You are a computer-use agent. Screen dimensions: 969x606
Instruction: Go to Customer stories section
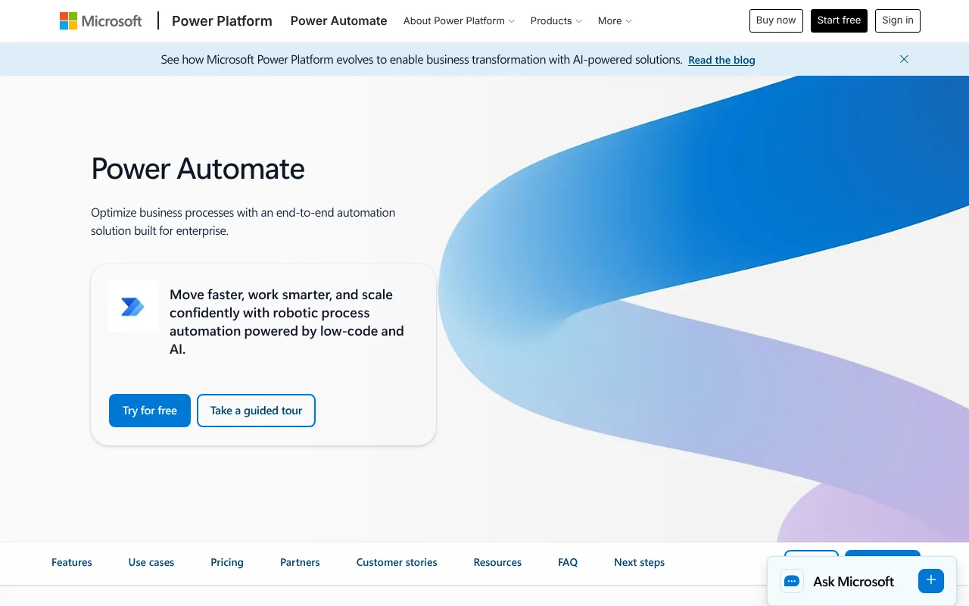(397, 562)
